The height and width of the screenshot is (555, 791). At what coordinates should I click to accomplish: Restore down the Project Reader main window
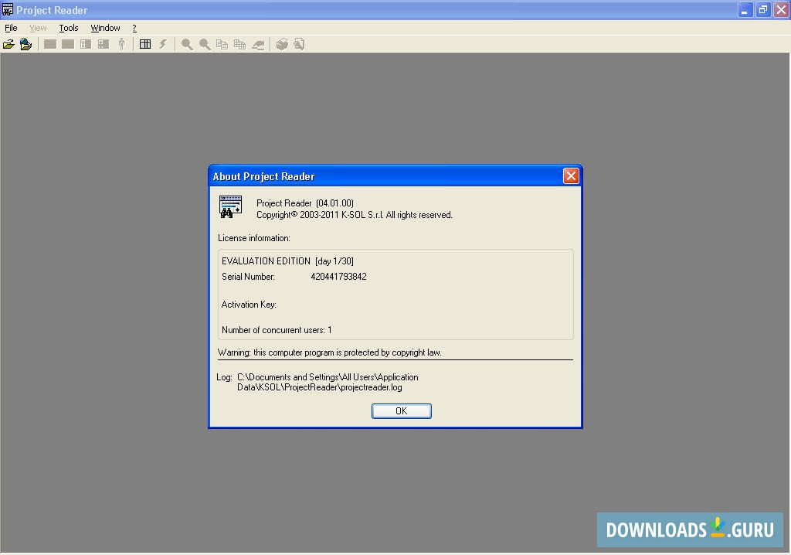pyautogui.click(x=762, y=10)
